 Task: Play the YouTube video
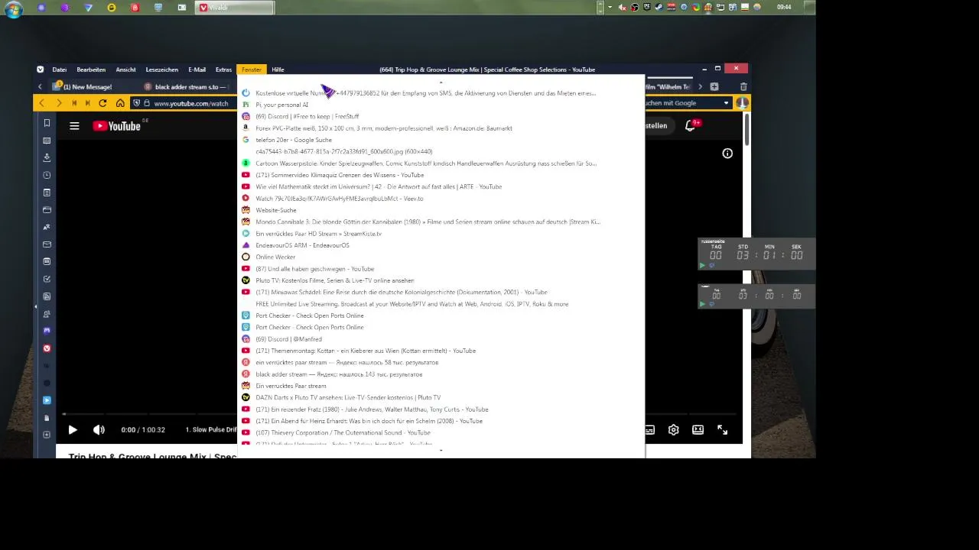73,430
